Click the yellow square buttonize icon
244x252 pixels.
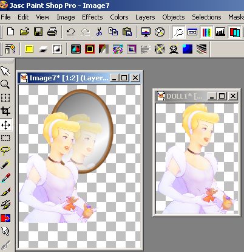click(29, 49)
